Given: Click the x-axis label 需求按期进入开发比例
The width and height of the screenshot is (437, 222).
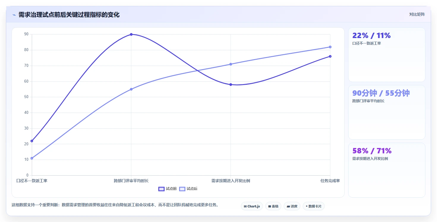Looking at the screenshot, I should tap(231, 181).
